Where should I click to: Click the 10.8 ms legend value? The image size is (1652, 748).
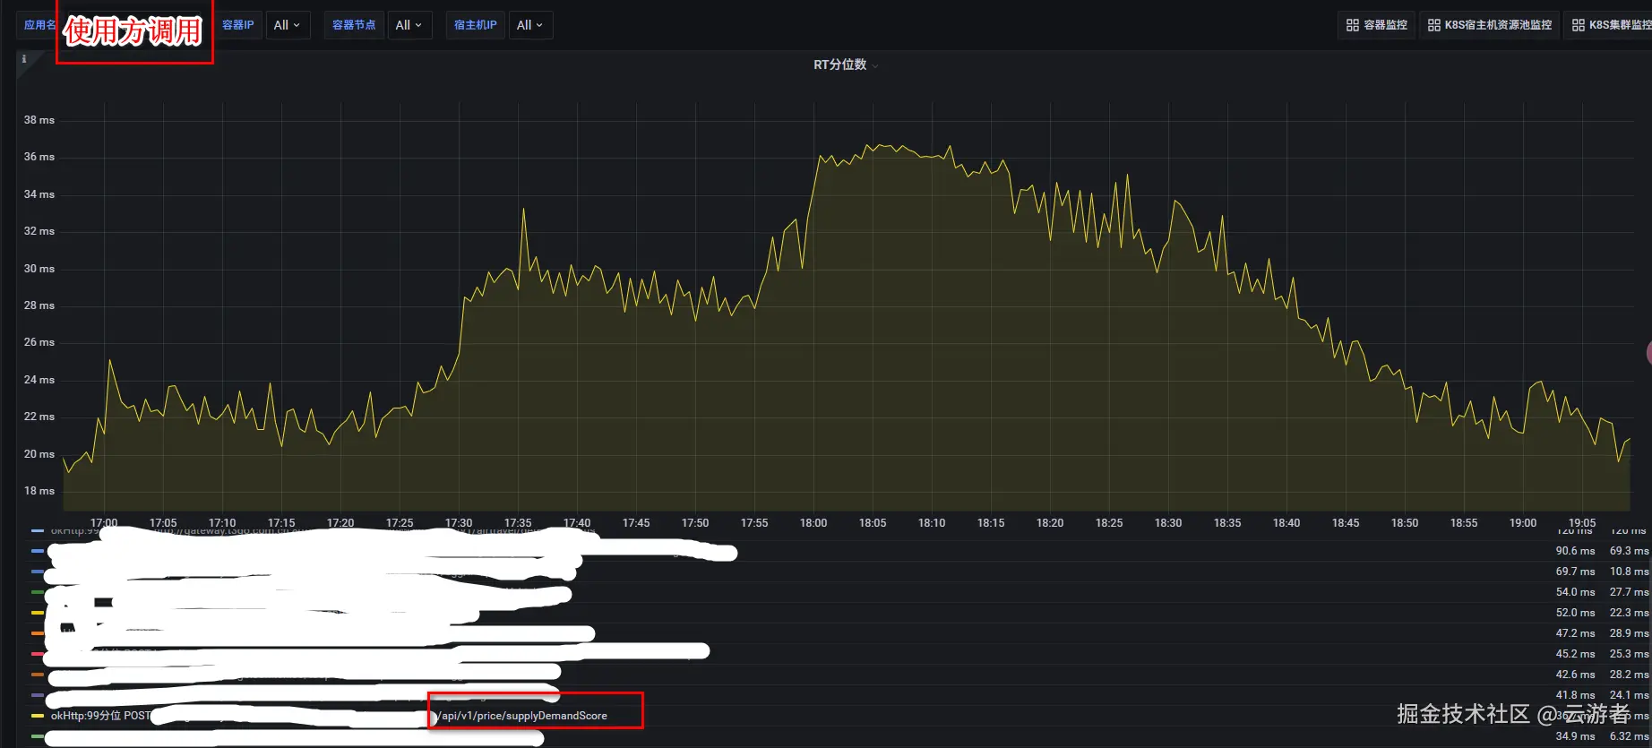[1629, 572]
